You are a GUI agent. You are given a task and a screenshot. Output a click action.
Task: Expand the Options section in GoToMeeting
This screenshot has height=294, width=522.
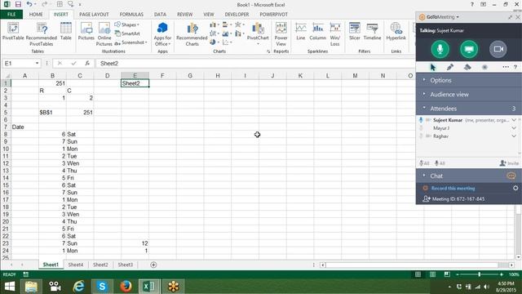click(x=469, y=80)
